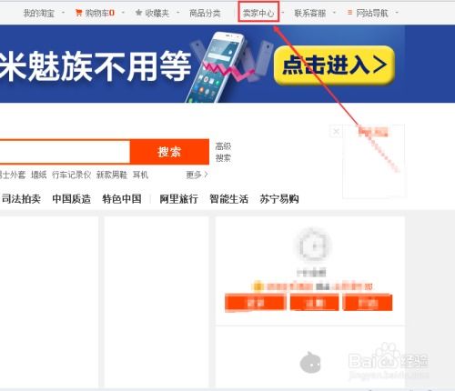Click the shopping cart icon
Screen dimensions: 455x391
coord(78,13)
